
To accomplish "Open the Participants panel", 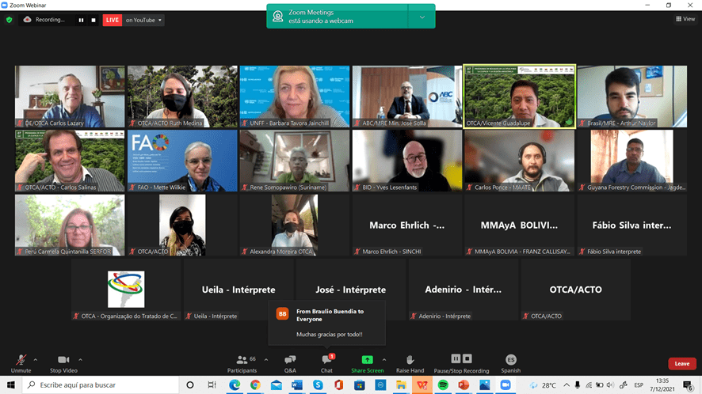I will click(x=242, y=363).
